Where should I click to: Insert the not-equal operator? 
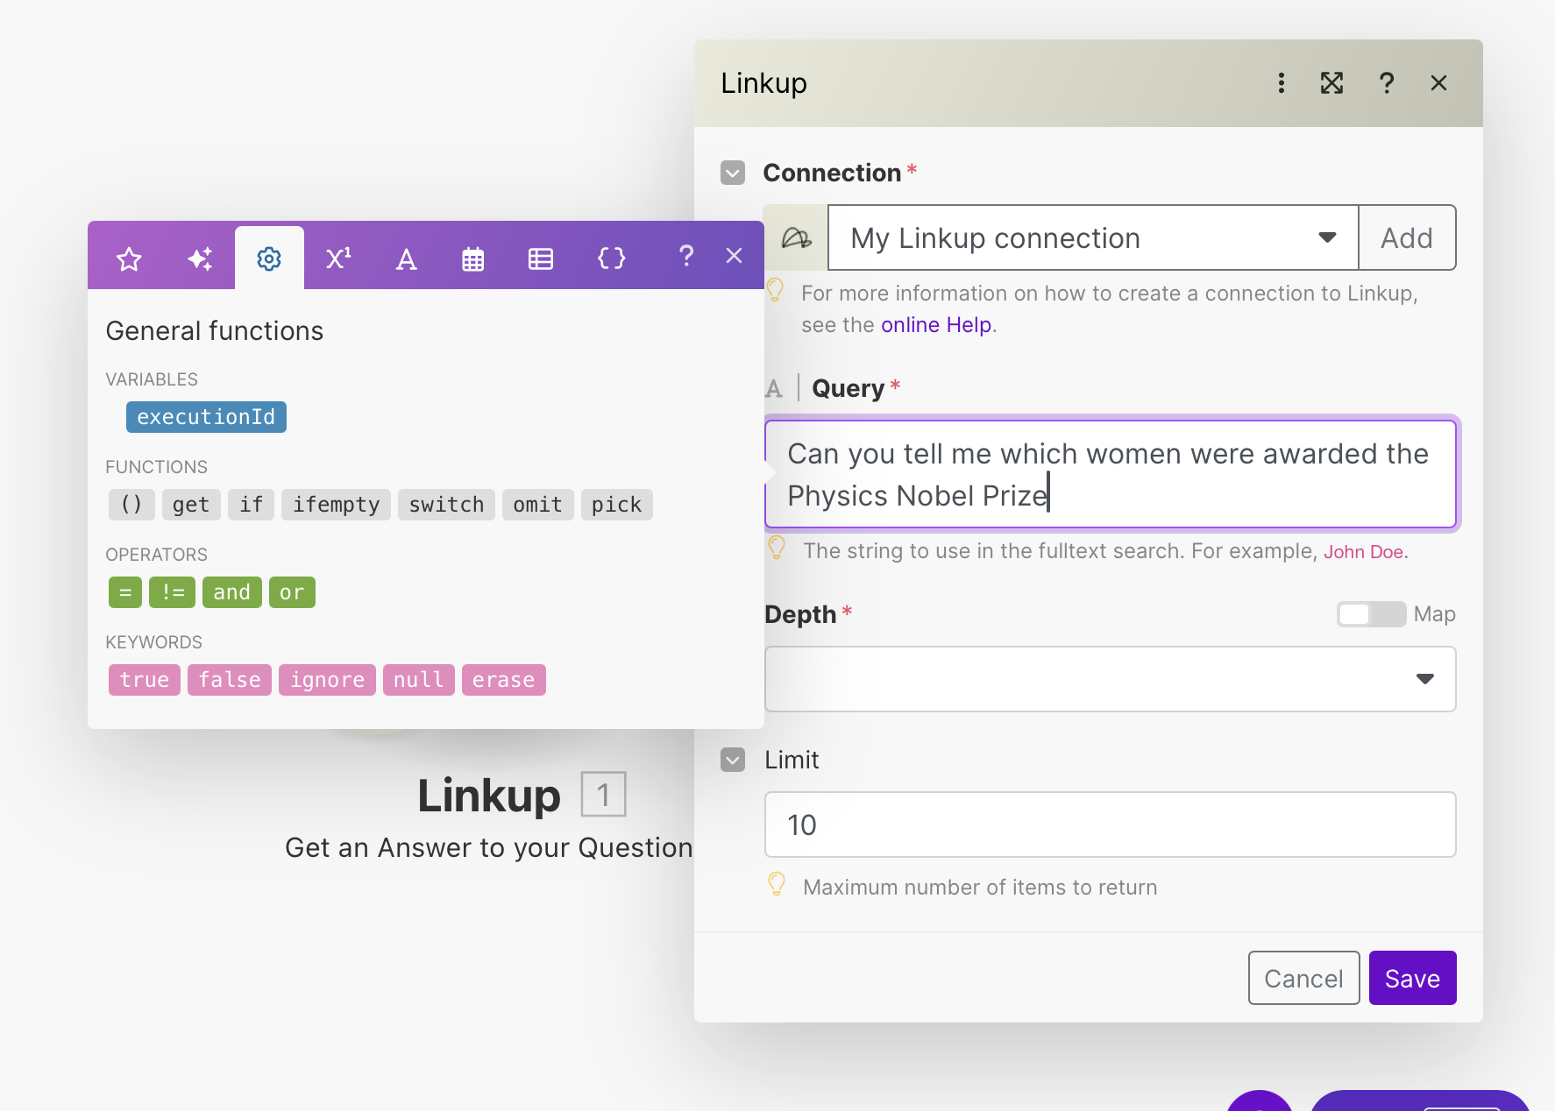(x=173, y=592)
